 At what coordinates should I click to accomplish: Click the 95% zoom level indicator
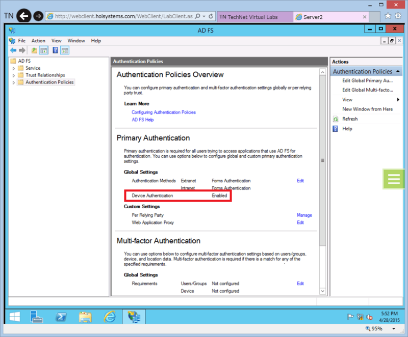(377, 329)
